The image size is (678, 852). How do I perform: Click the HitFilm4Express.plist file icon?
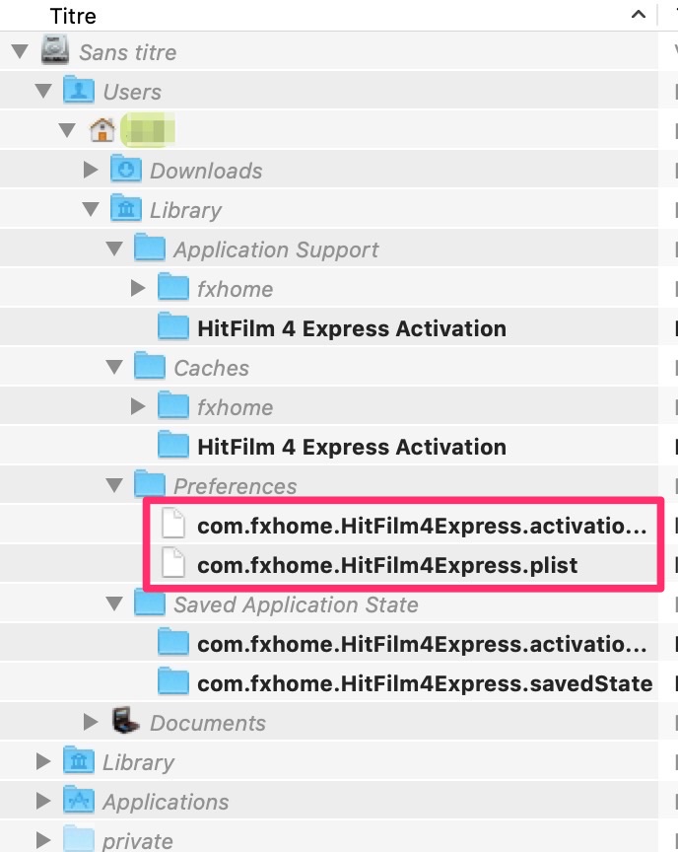click(173, 563)
